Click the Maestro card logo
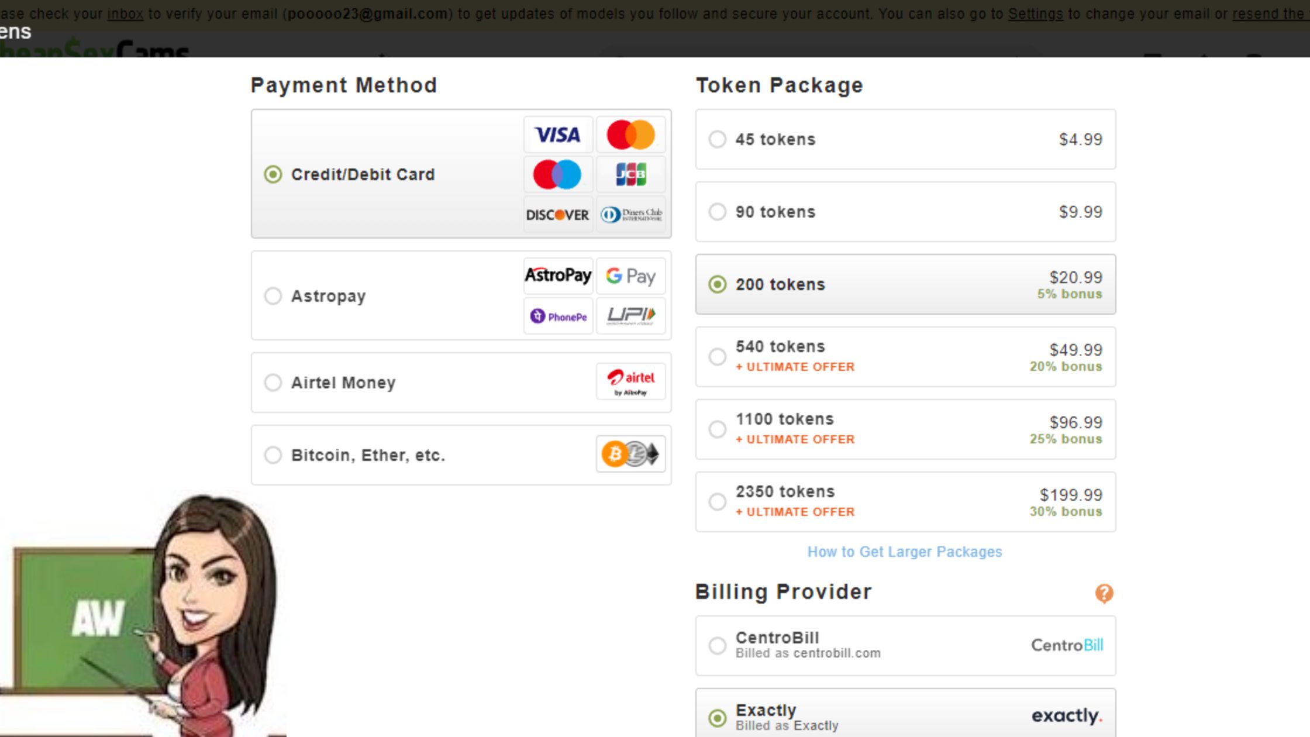The width and height of the screenshot is (1310, 737). pos(558,174)
